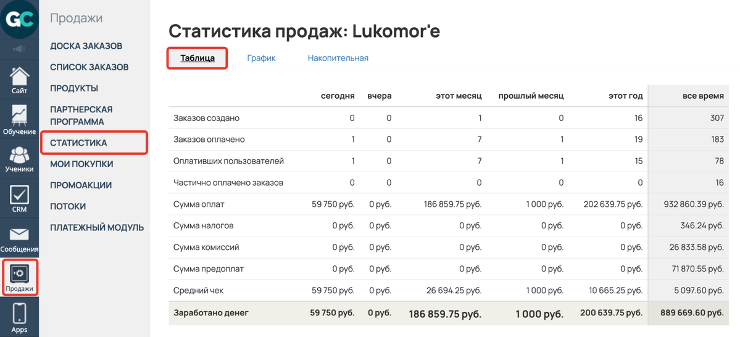Click the Заказов оплачено row label

click(x=209, y=139)
